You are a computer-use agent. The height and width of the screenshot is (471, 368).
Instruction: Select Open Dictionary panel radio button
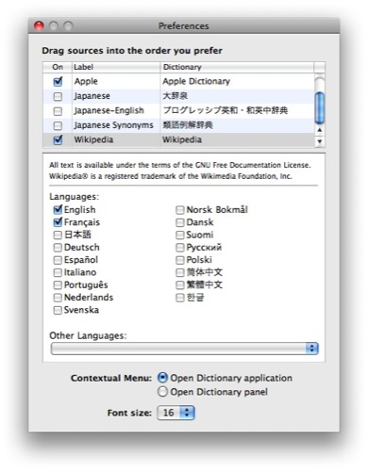click(x=162, y=392)
